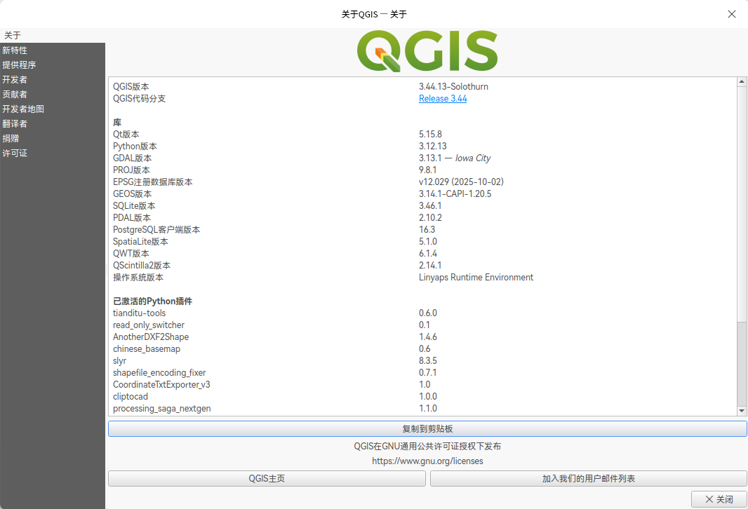Click the 库 section heading
The height and width of the screenshot is (509, 748).
point(117,123)
